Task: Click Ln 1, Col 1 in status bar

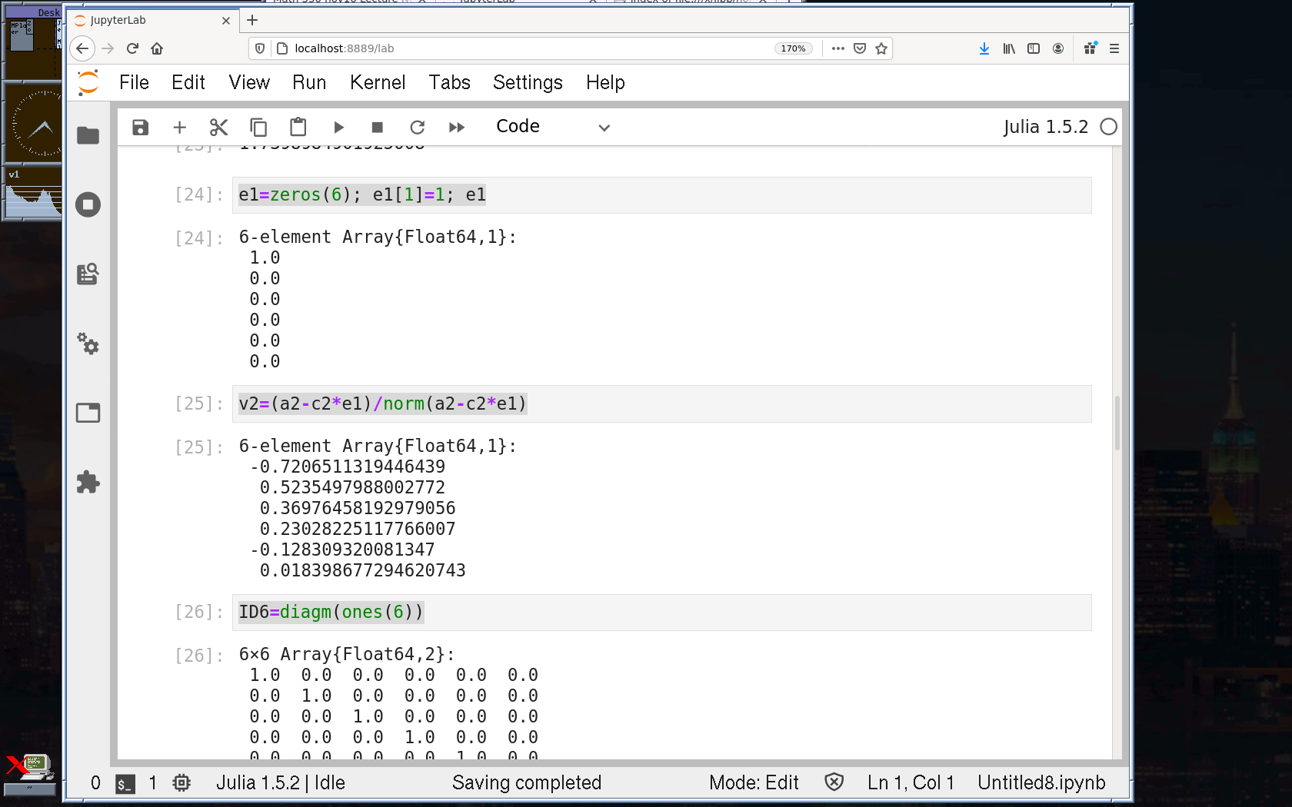Action: (911, 782)
